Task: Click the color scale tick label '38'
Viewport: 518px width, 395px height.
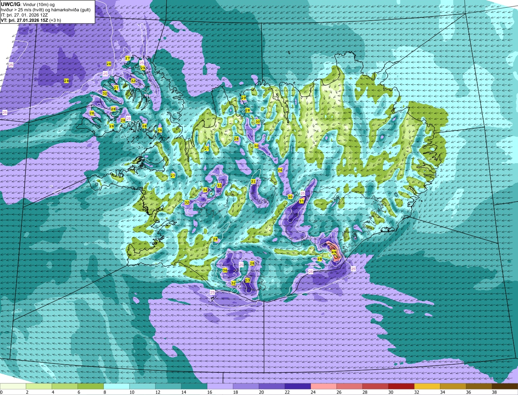Action: tap(494, 392)
